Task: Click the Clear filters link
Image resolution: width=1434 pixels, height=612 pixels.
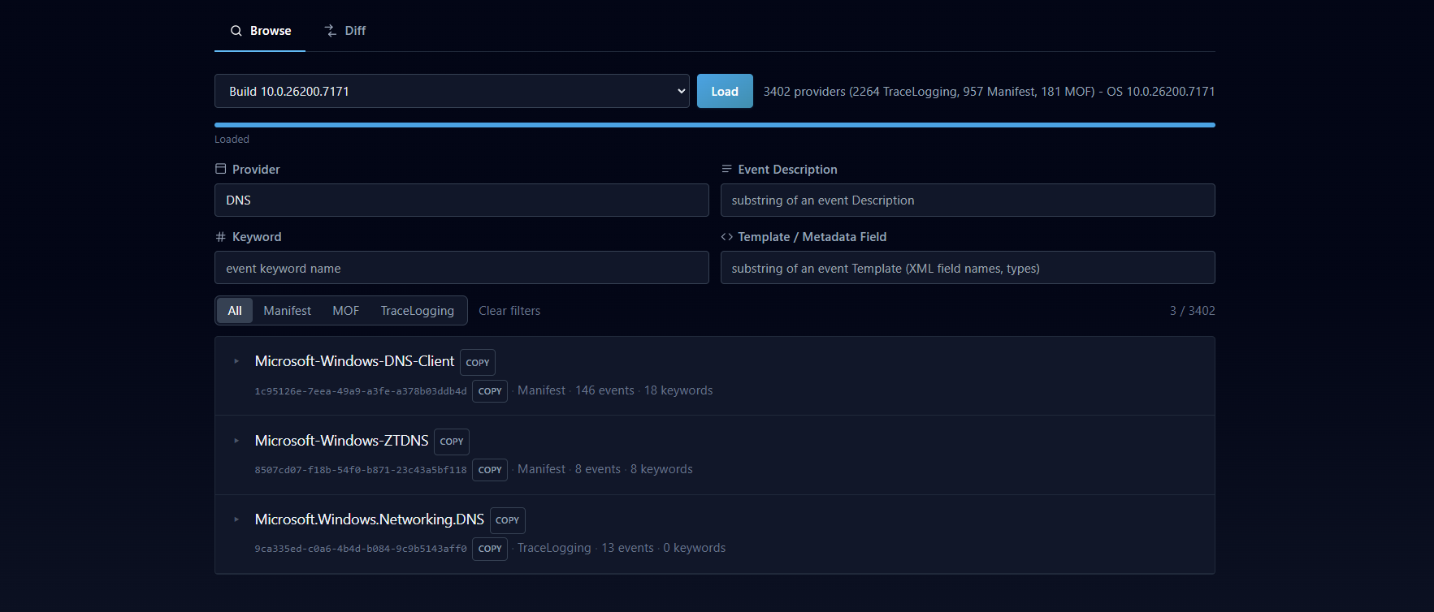Action: 509,311
